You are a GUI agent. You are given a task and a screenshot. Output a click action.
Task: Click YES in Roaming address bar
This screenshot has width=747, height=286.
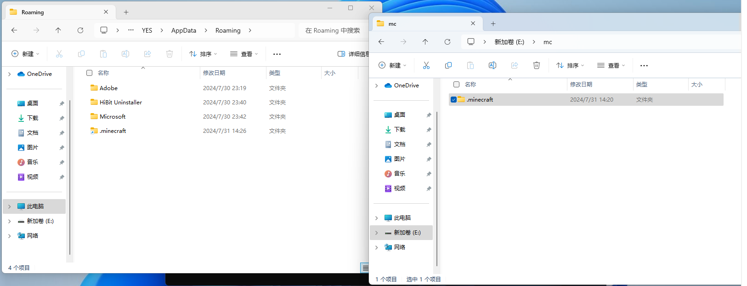click(147, 30)
